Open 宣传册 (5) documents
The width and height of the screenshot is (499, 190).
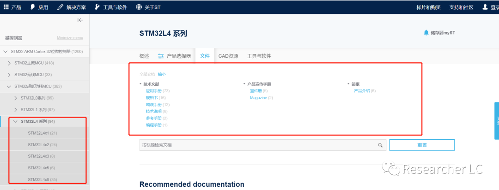tap(259, 91)
